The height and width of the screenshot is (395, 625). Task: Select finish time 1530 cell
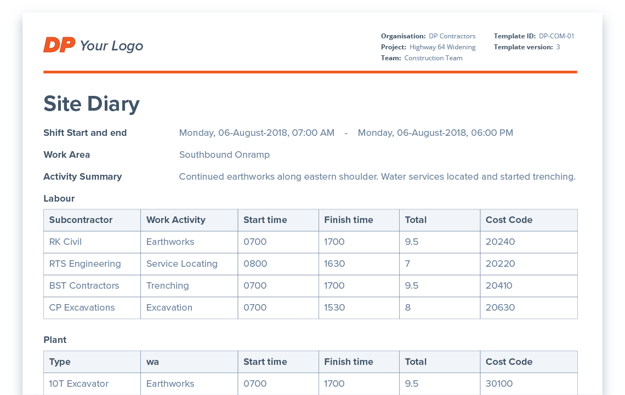(x=359, y=308)
